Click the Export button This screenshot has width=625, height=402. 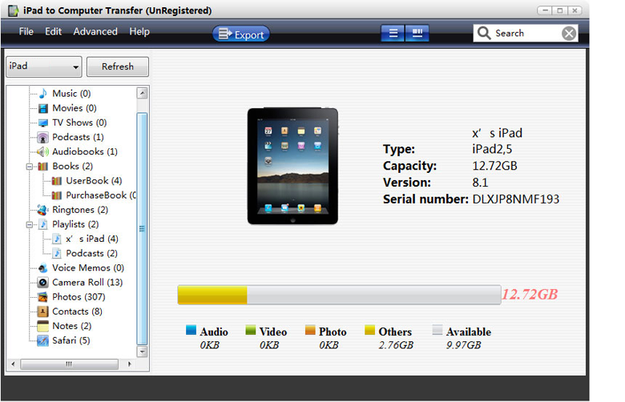241,34
